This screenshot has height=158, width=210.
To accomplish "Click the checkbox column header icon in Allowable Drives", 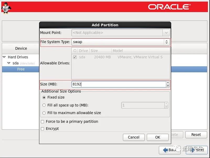I will pyautogui.click(x=75, y=51).
